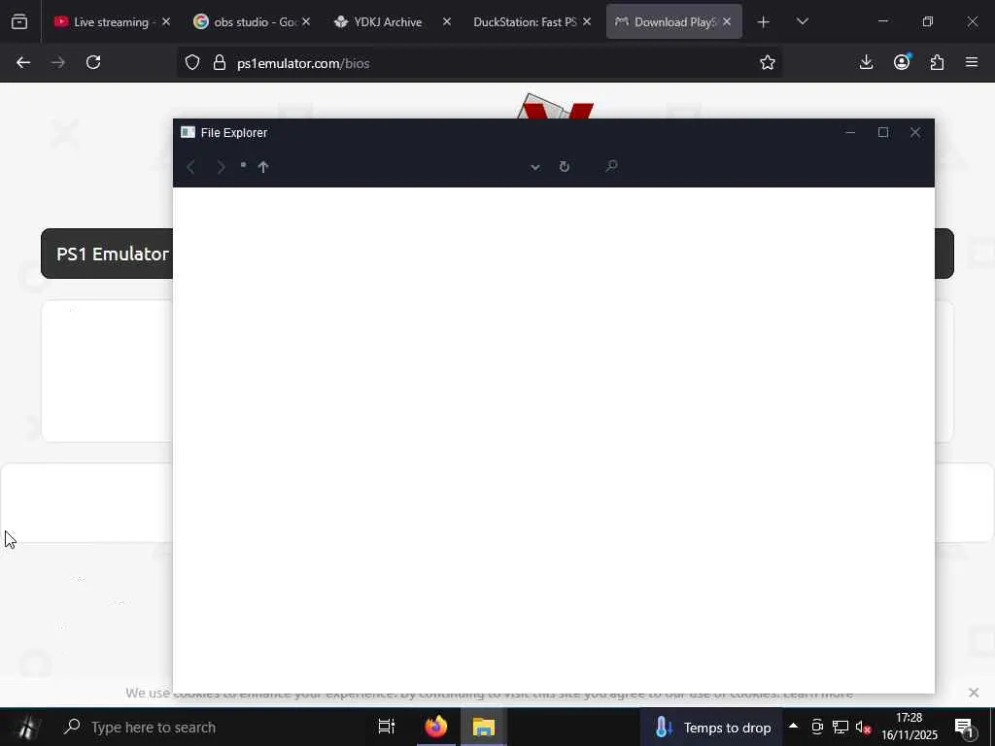Expand File Explorer address history dropdown
Viewport: 995px width, 746px height.
535,167
